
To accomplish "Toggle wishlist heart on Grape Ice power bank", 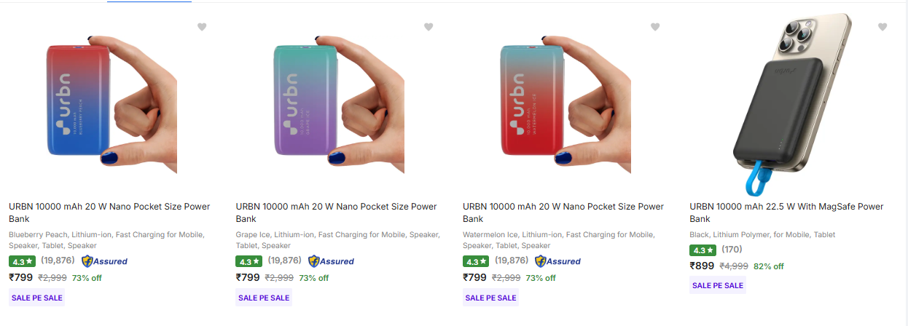I will [428, 27].
